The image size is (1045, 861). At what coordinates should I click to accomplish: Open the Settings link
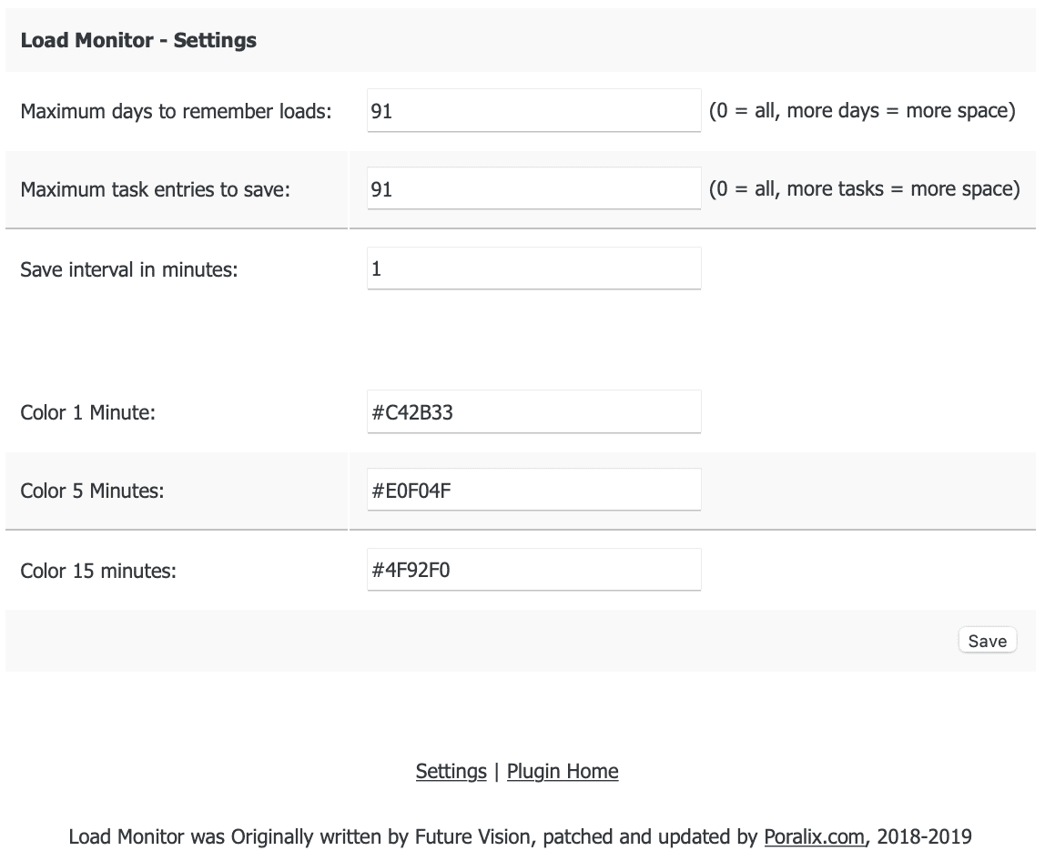450,771
